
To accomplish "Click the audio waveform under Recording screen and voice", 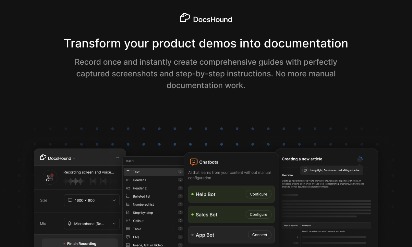I will pyautogui.click(x=90, y=181).
